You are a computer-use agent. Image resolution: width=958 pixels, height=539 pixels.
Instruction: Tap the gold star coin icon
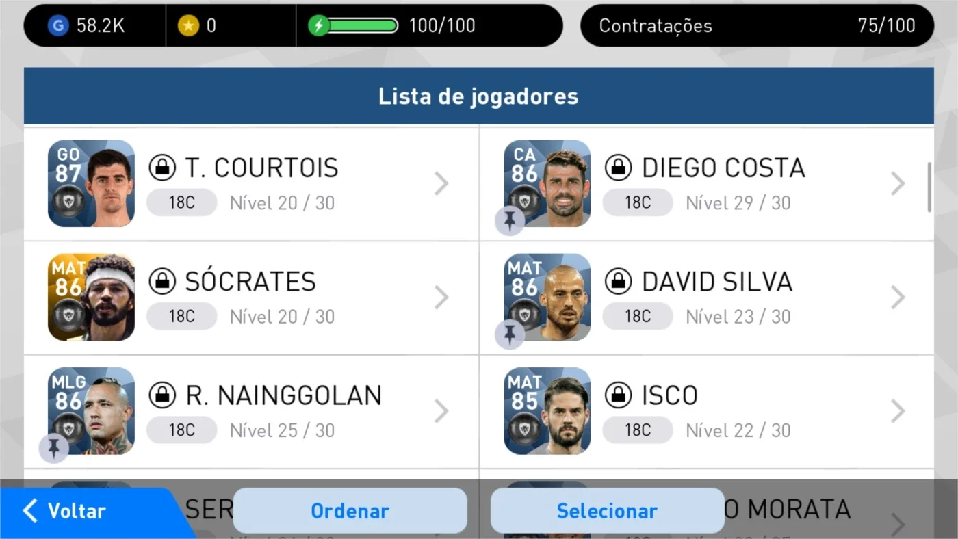point(188,26)
